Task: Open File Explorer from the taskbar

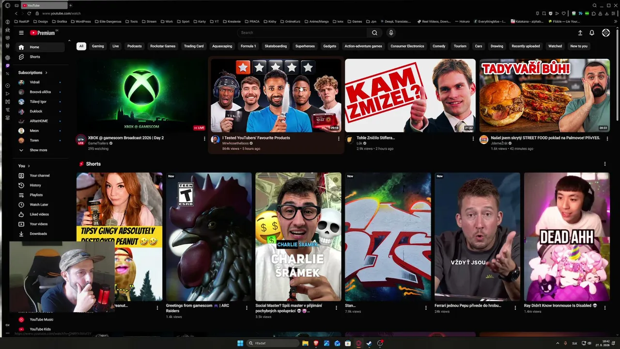Action: point(305,343)
